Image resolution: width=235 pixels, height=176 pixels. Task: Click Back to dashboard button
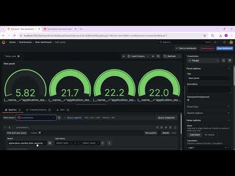(186, 48)
